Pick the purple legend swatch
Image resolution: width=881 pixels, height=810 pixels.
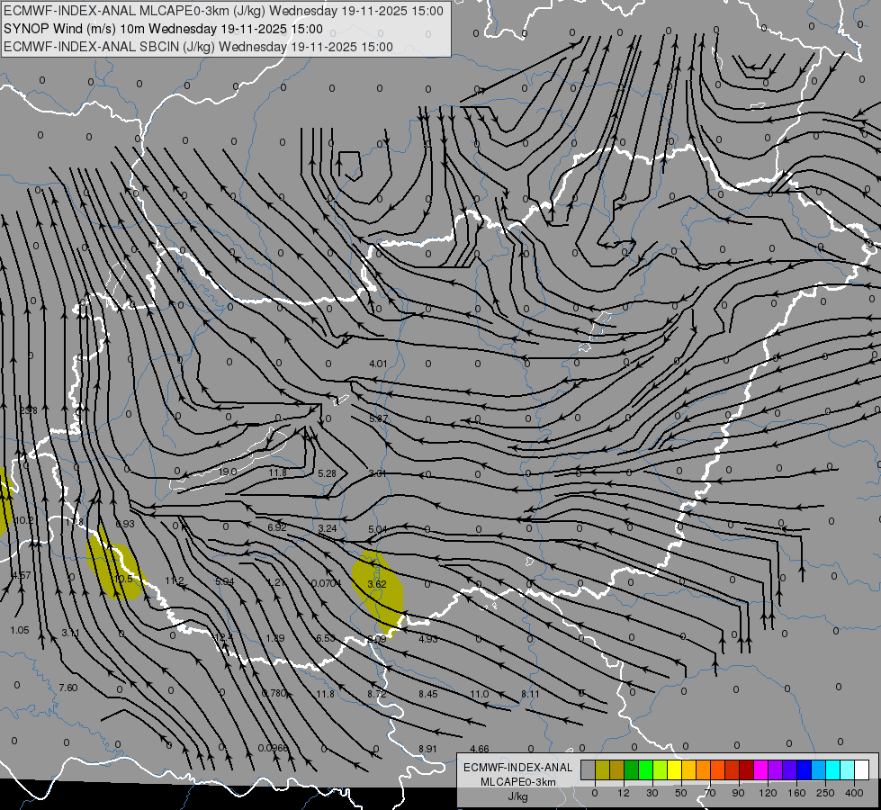point(776,769)
